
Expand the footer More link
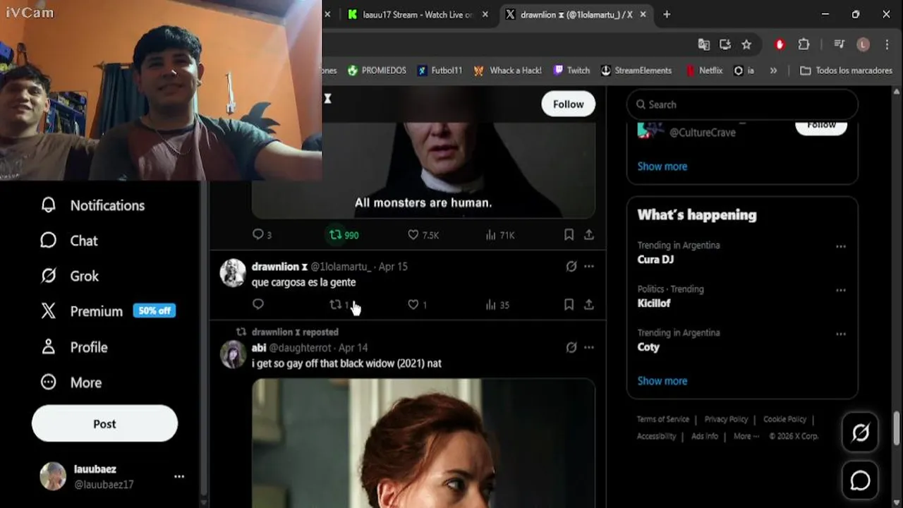click(746, 436)
